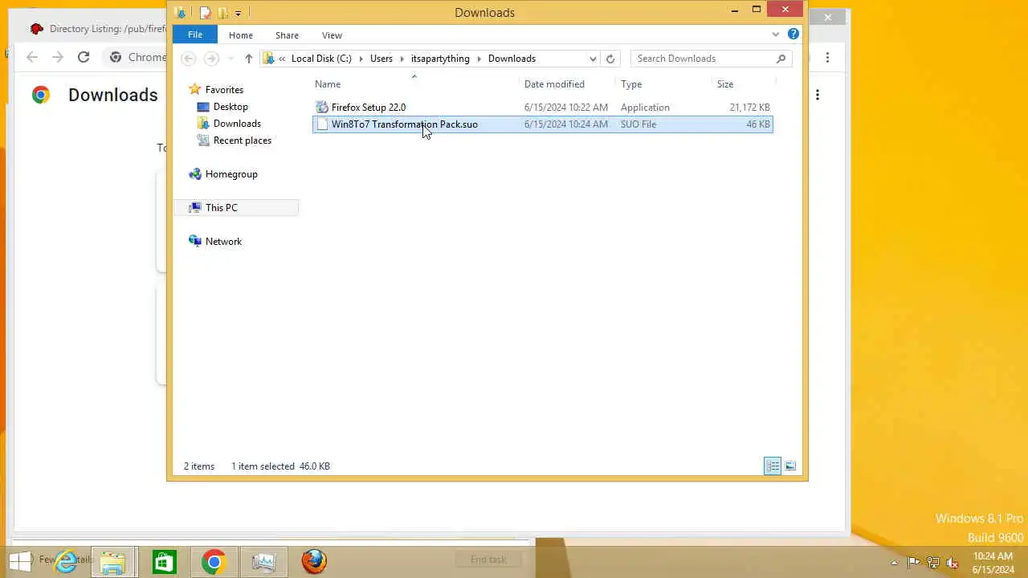Click Users in address path

[x=381, y=59]
